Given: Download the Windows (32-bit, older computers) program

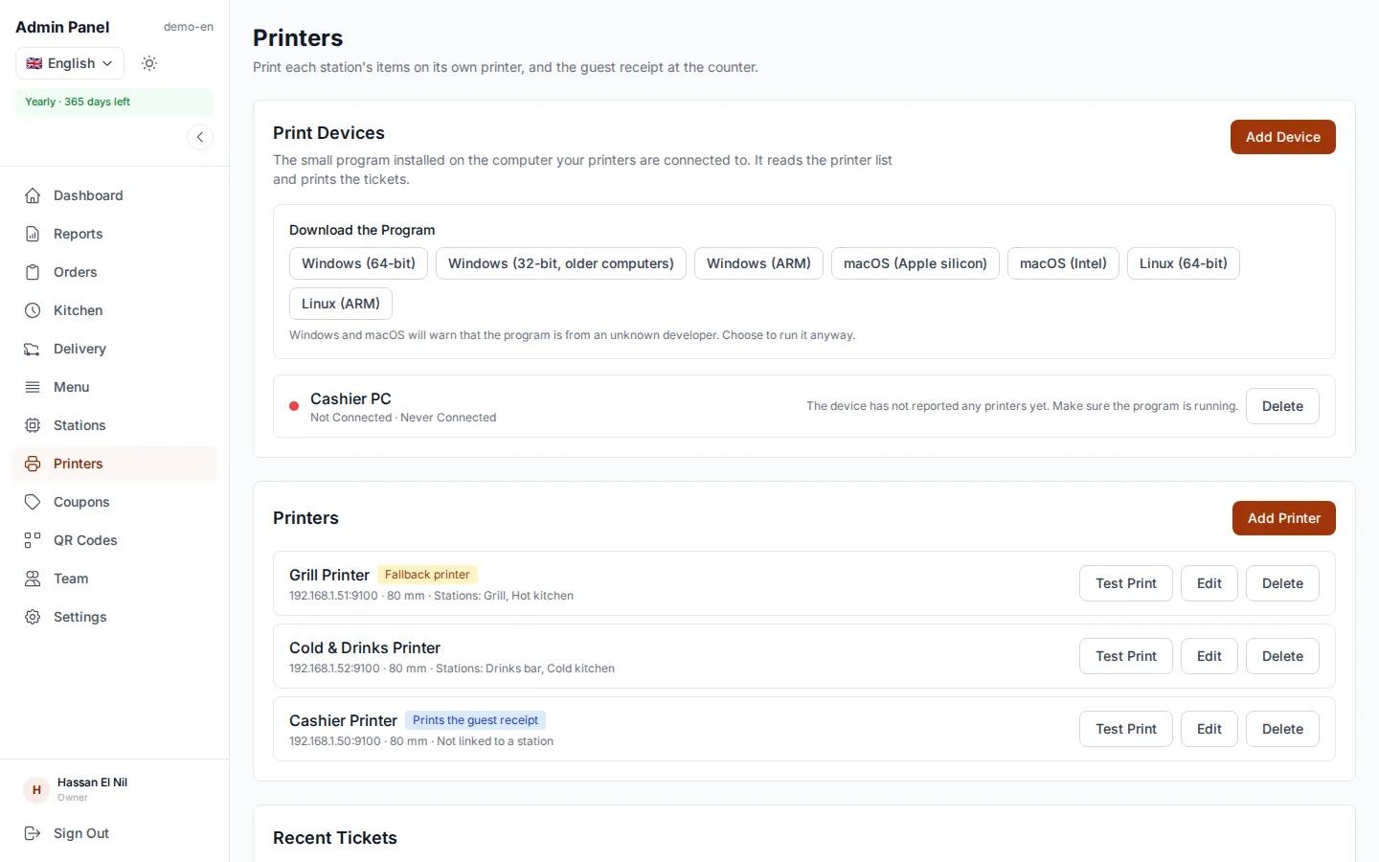Looking at the screenshot, I should [561, 263].
